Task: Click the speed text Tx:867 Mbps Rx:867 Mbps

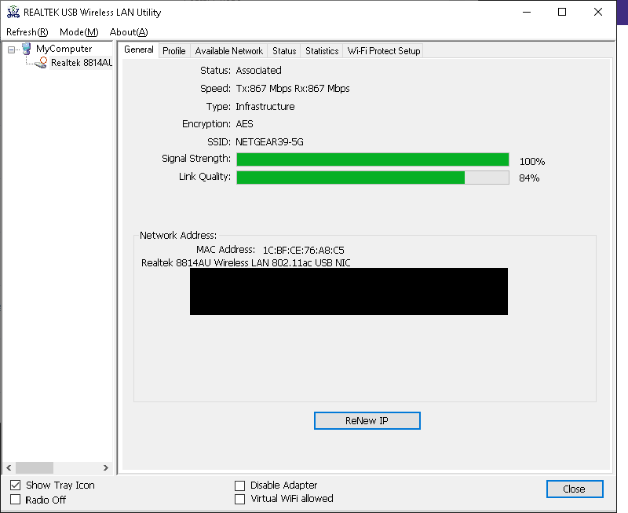Action: tap(293, 89)
